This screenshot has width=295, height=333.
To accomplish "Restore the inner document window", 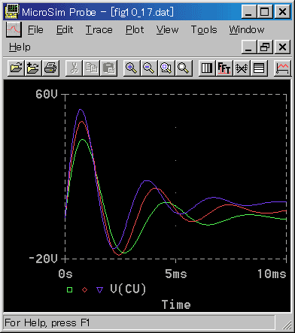I will [265, 47].
